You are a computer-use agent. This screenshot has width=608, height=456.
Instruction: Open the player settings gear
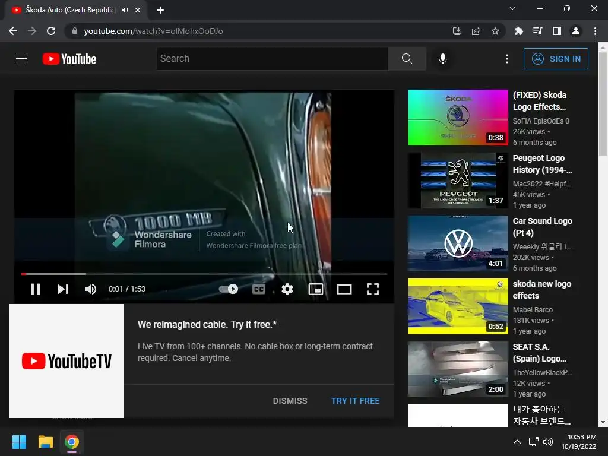287,289
